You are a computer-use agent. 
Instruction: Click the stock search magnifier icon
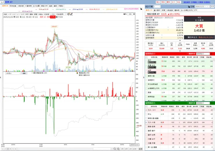1,2
